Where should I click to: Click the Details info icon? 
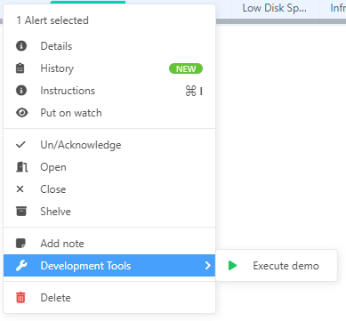click(x=21, y=46)
